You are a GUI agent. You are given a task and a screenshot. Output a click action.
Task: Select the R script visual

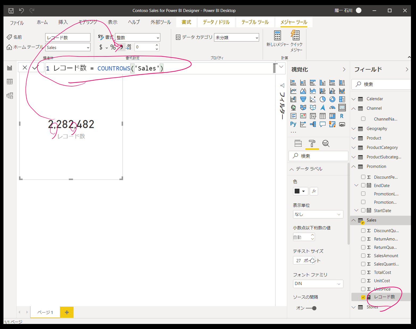342,116
